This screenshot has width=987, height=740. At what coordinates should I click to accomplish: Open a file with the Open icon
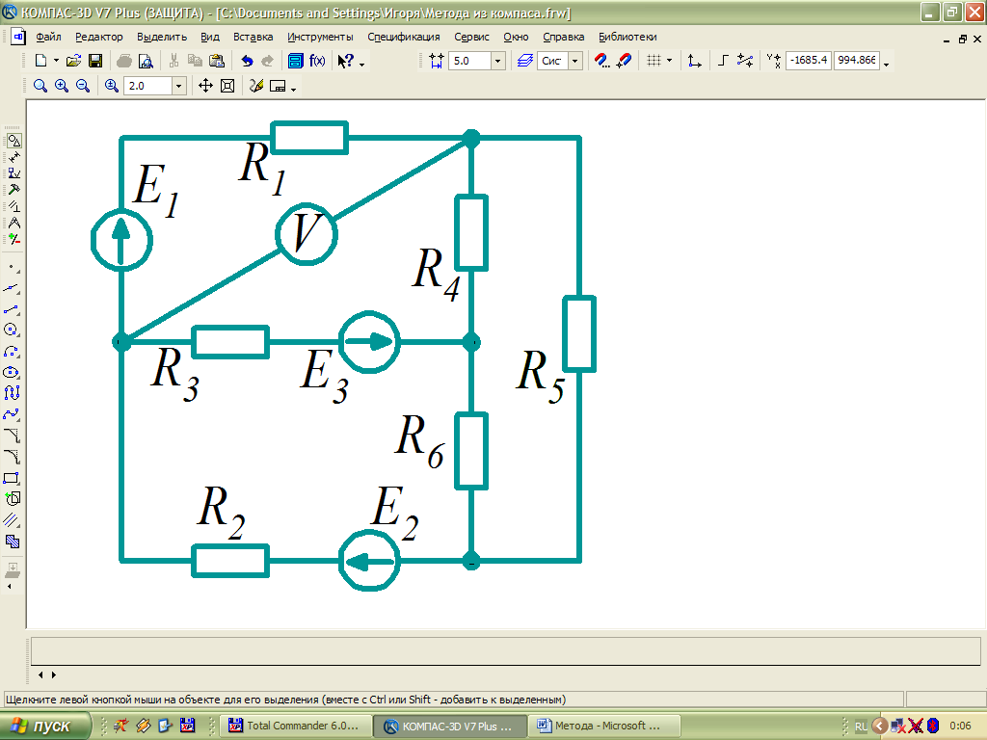coord(74,61)
